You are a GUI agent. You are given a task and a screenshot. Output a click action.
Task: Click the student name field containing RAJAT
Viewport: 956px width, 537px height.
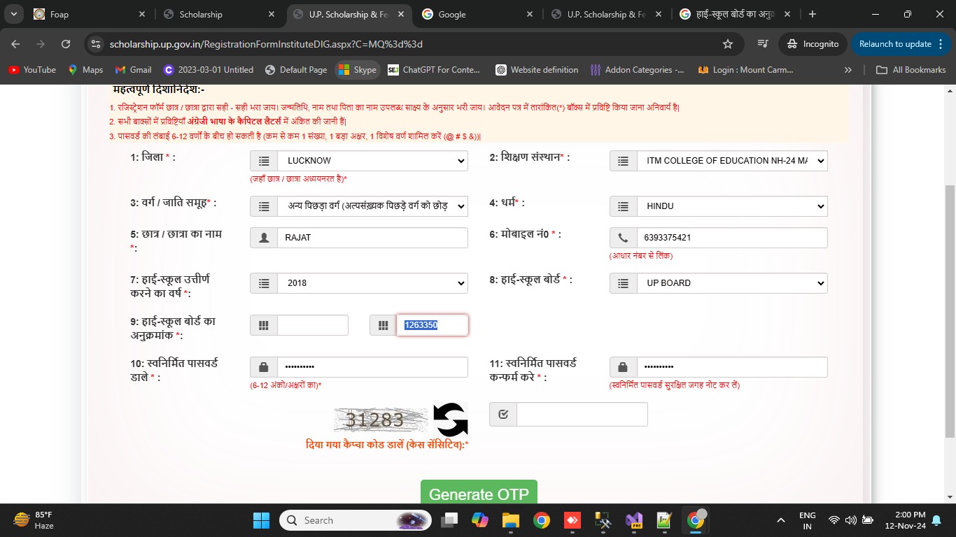[x=372, y=238]
